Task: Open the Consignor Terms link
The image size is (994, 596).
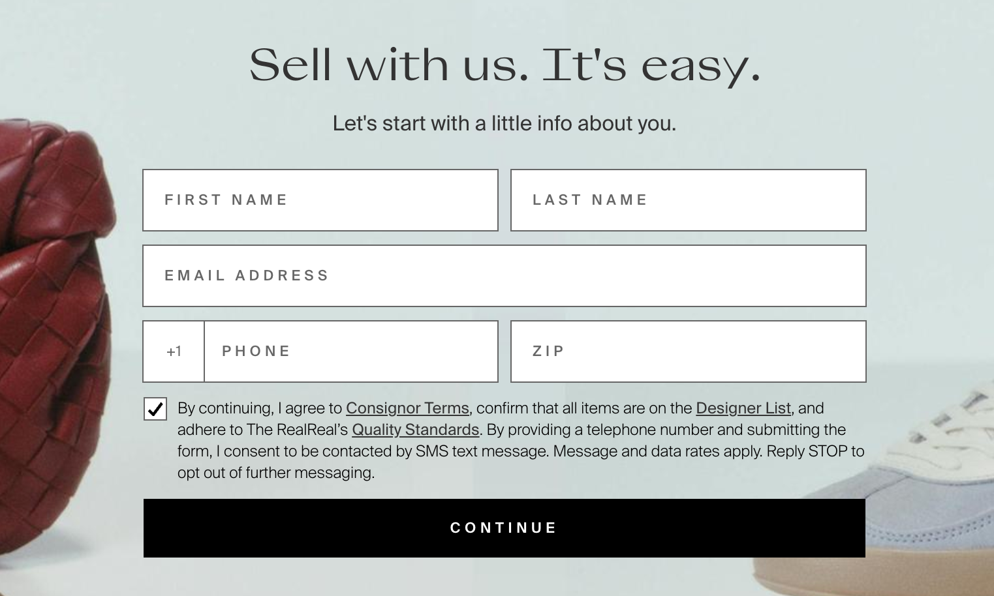Action: 407,408
